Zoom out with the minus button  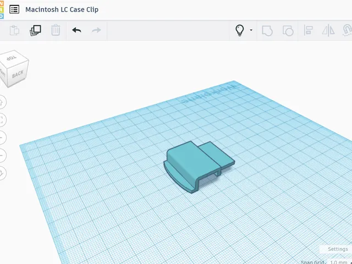pos(2,155)
